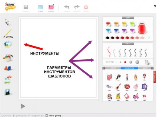Collapse the brush (кисть) panel header
Screen dimensions: 157x117
(x=128, y=44)
